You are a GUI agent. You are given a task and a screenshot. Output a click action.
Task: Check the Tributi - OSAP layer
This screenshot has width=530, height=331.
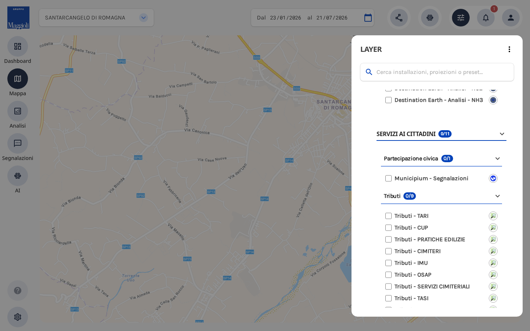(388, 275)
